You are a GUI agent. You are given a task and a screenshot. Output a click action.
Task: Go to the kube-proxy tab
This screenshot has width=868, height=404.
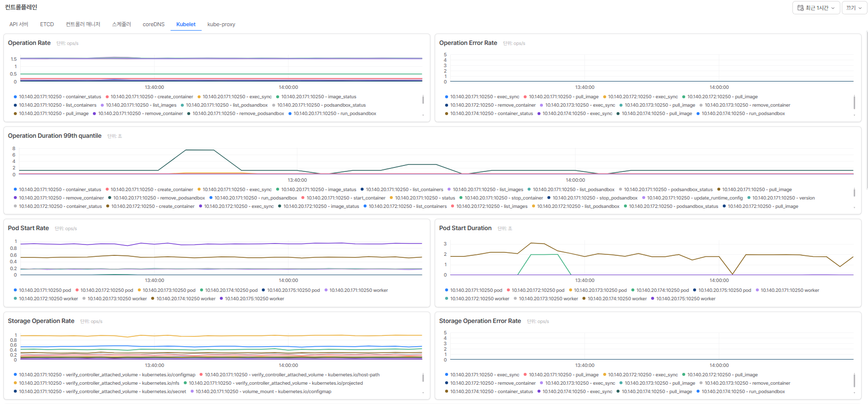tap(221, 24)
